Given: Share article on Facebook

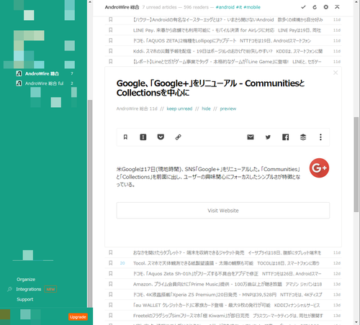Looking at the screenshot, I should 285,137.
